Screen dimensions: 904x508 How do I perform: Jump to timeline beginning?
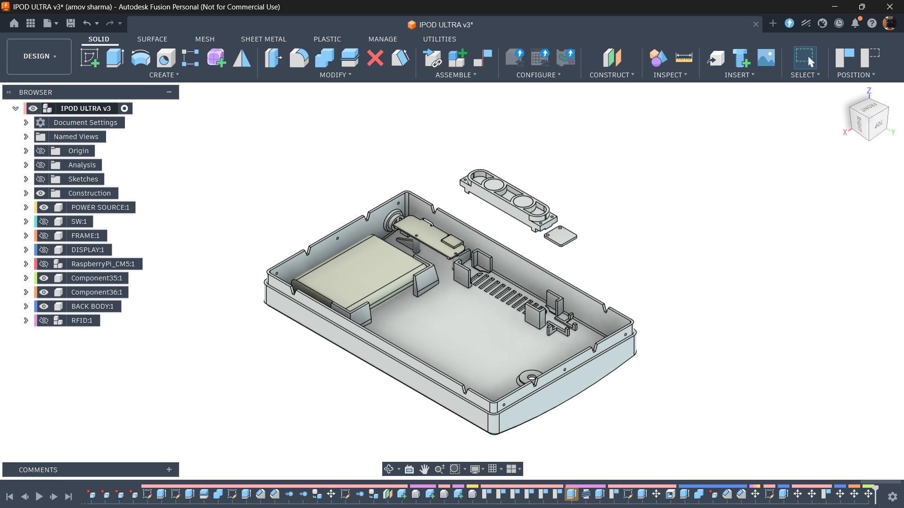point(9,496)
